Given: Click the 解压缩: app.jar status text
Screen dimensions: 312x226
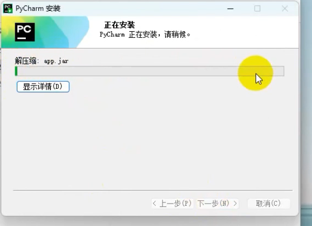Looking at the screenshot, I should coord(42,61).
